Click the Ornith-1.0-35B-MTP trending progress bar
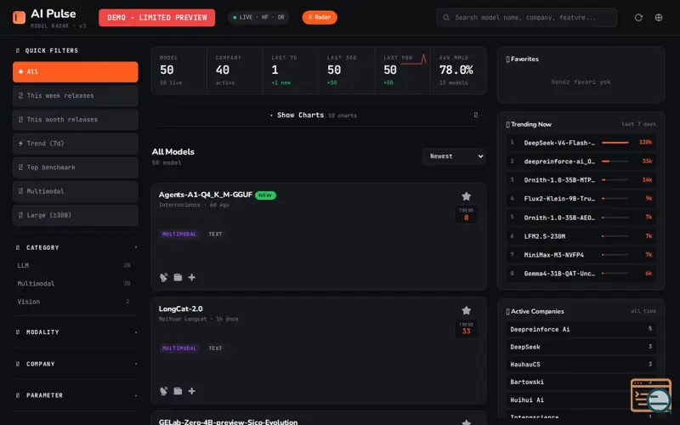 (x=615, y=180)
